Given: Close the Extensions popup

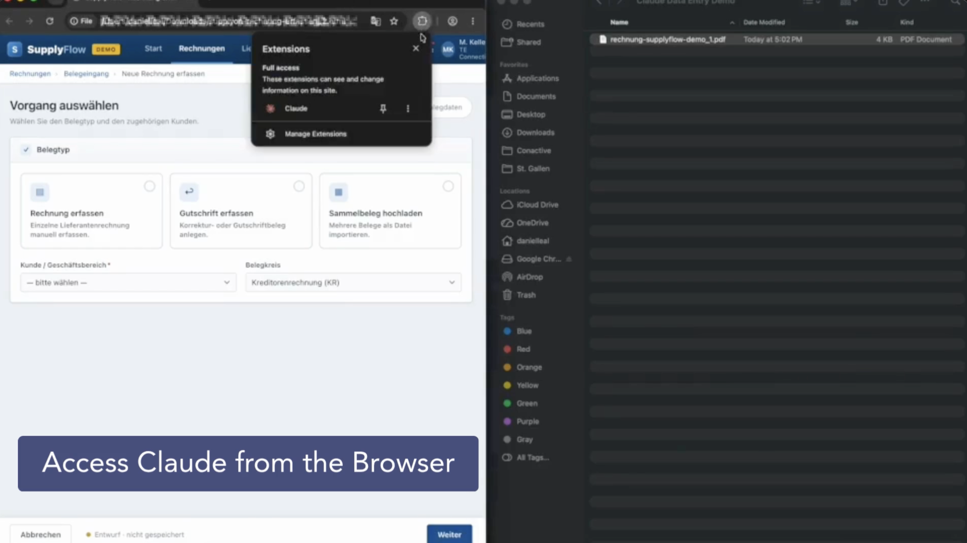Looking at the screenshot, I should (x=416, y=48).
